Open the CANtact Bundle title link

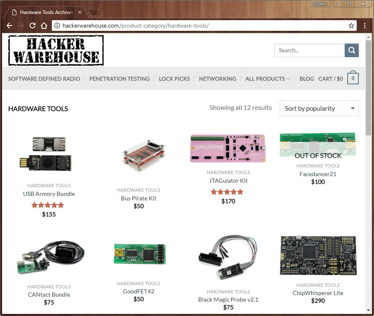(49, 295)
